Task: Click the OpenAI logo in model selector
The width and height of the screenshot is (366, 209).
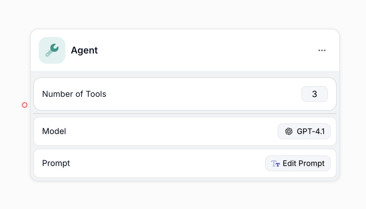Action: click(x=289, y=132)
